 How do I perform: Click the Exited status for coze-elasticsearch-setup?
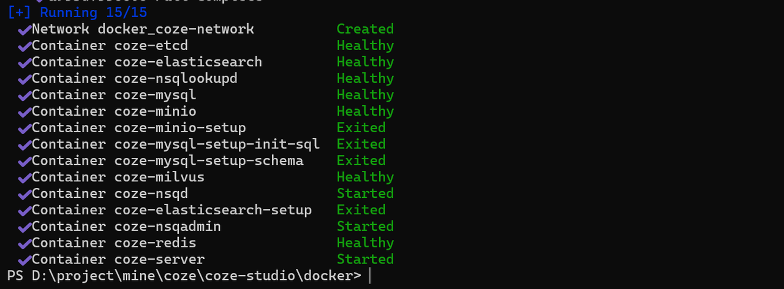[x=361, y=210]
